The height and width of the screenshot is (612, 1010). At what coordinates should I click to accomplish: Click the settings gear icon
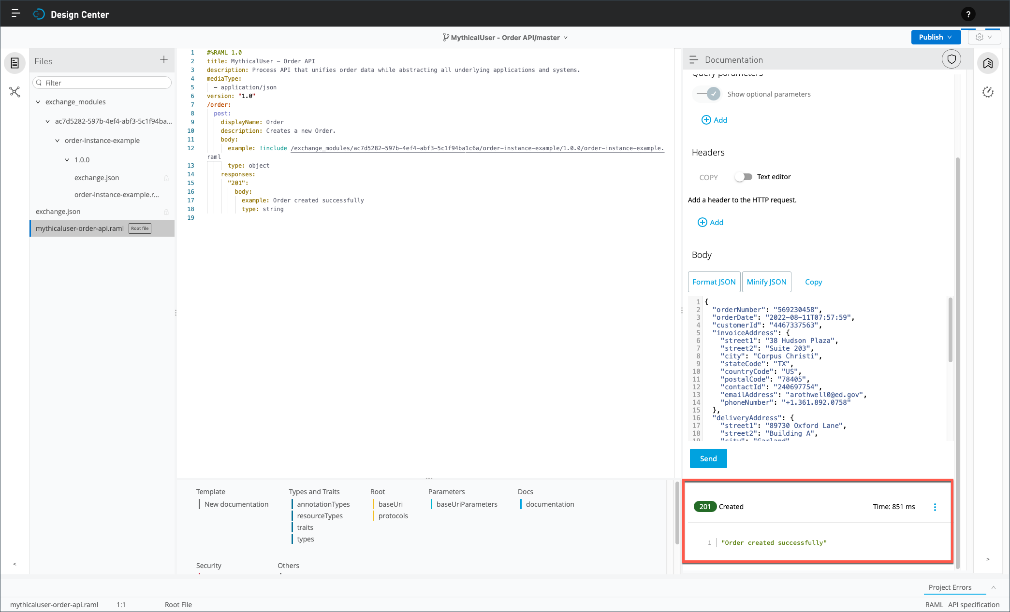(980, 37)
